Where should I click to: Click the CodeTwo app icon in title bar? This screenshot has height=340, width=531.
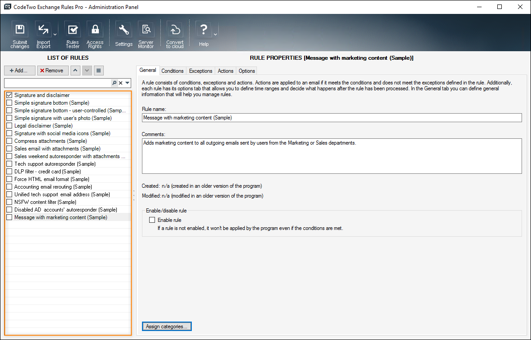[8, 7]
